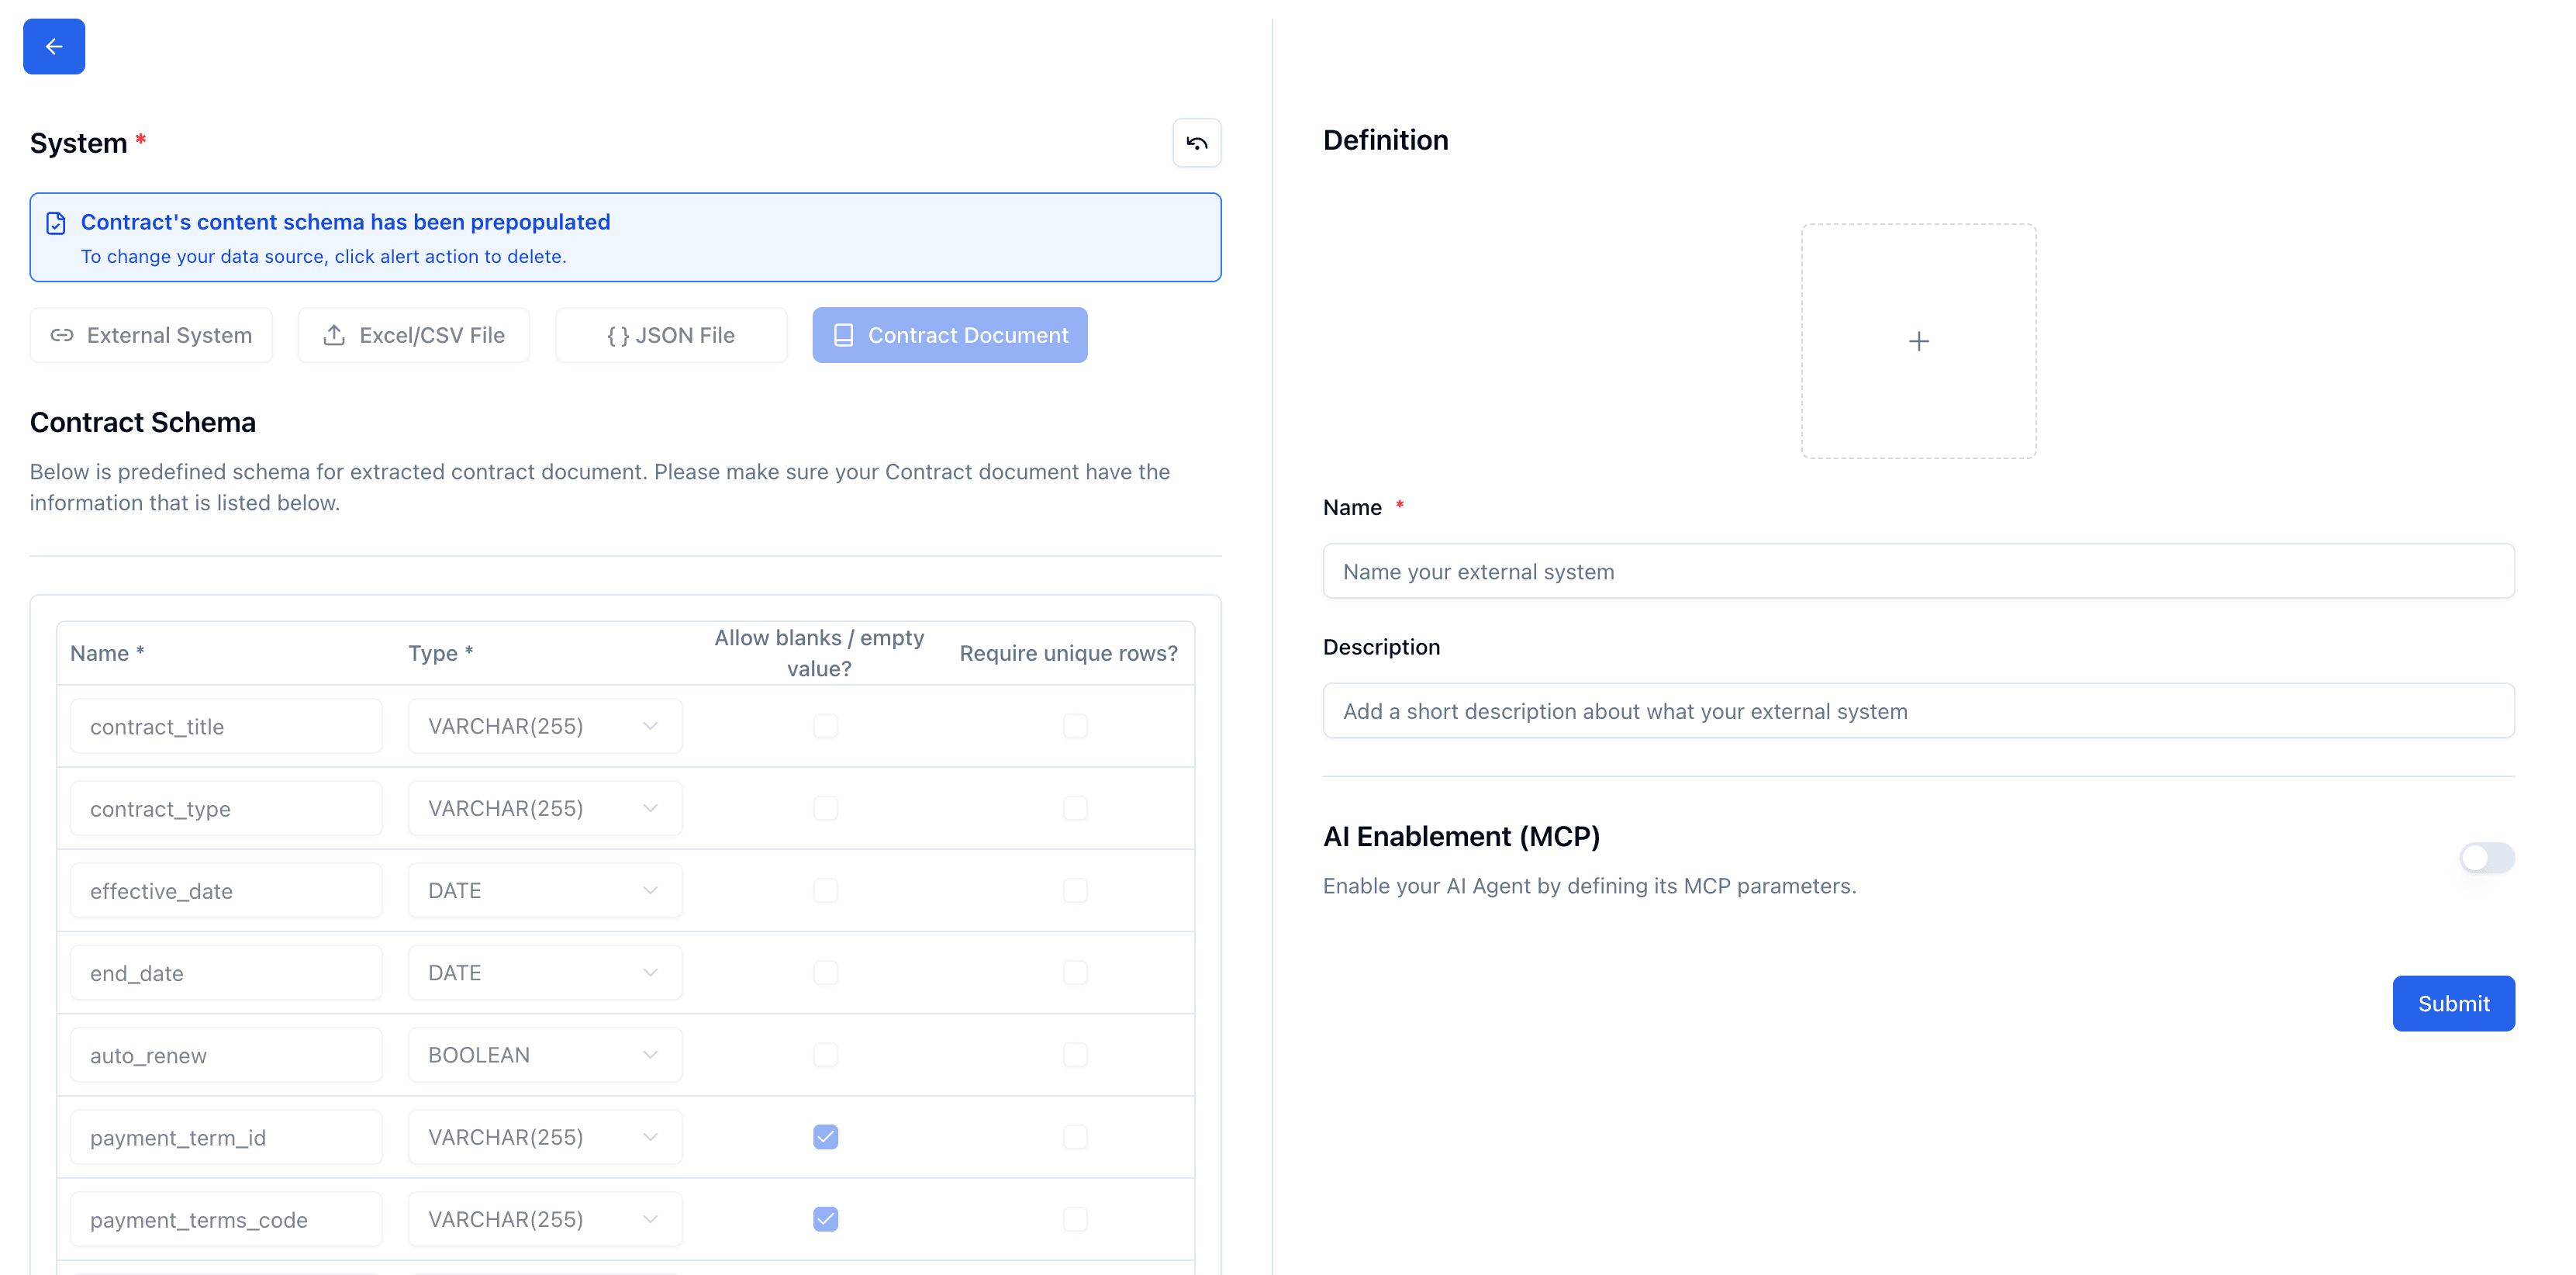Choose the Excel/CSV File button
2576x1275 pixels.
(x=414, y=335)
